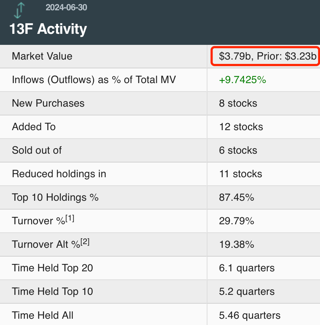Viewport: 320px width, 325px height.
Task: Click the New Purchases 8 stocks value
Action: (238, 103)
